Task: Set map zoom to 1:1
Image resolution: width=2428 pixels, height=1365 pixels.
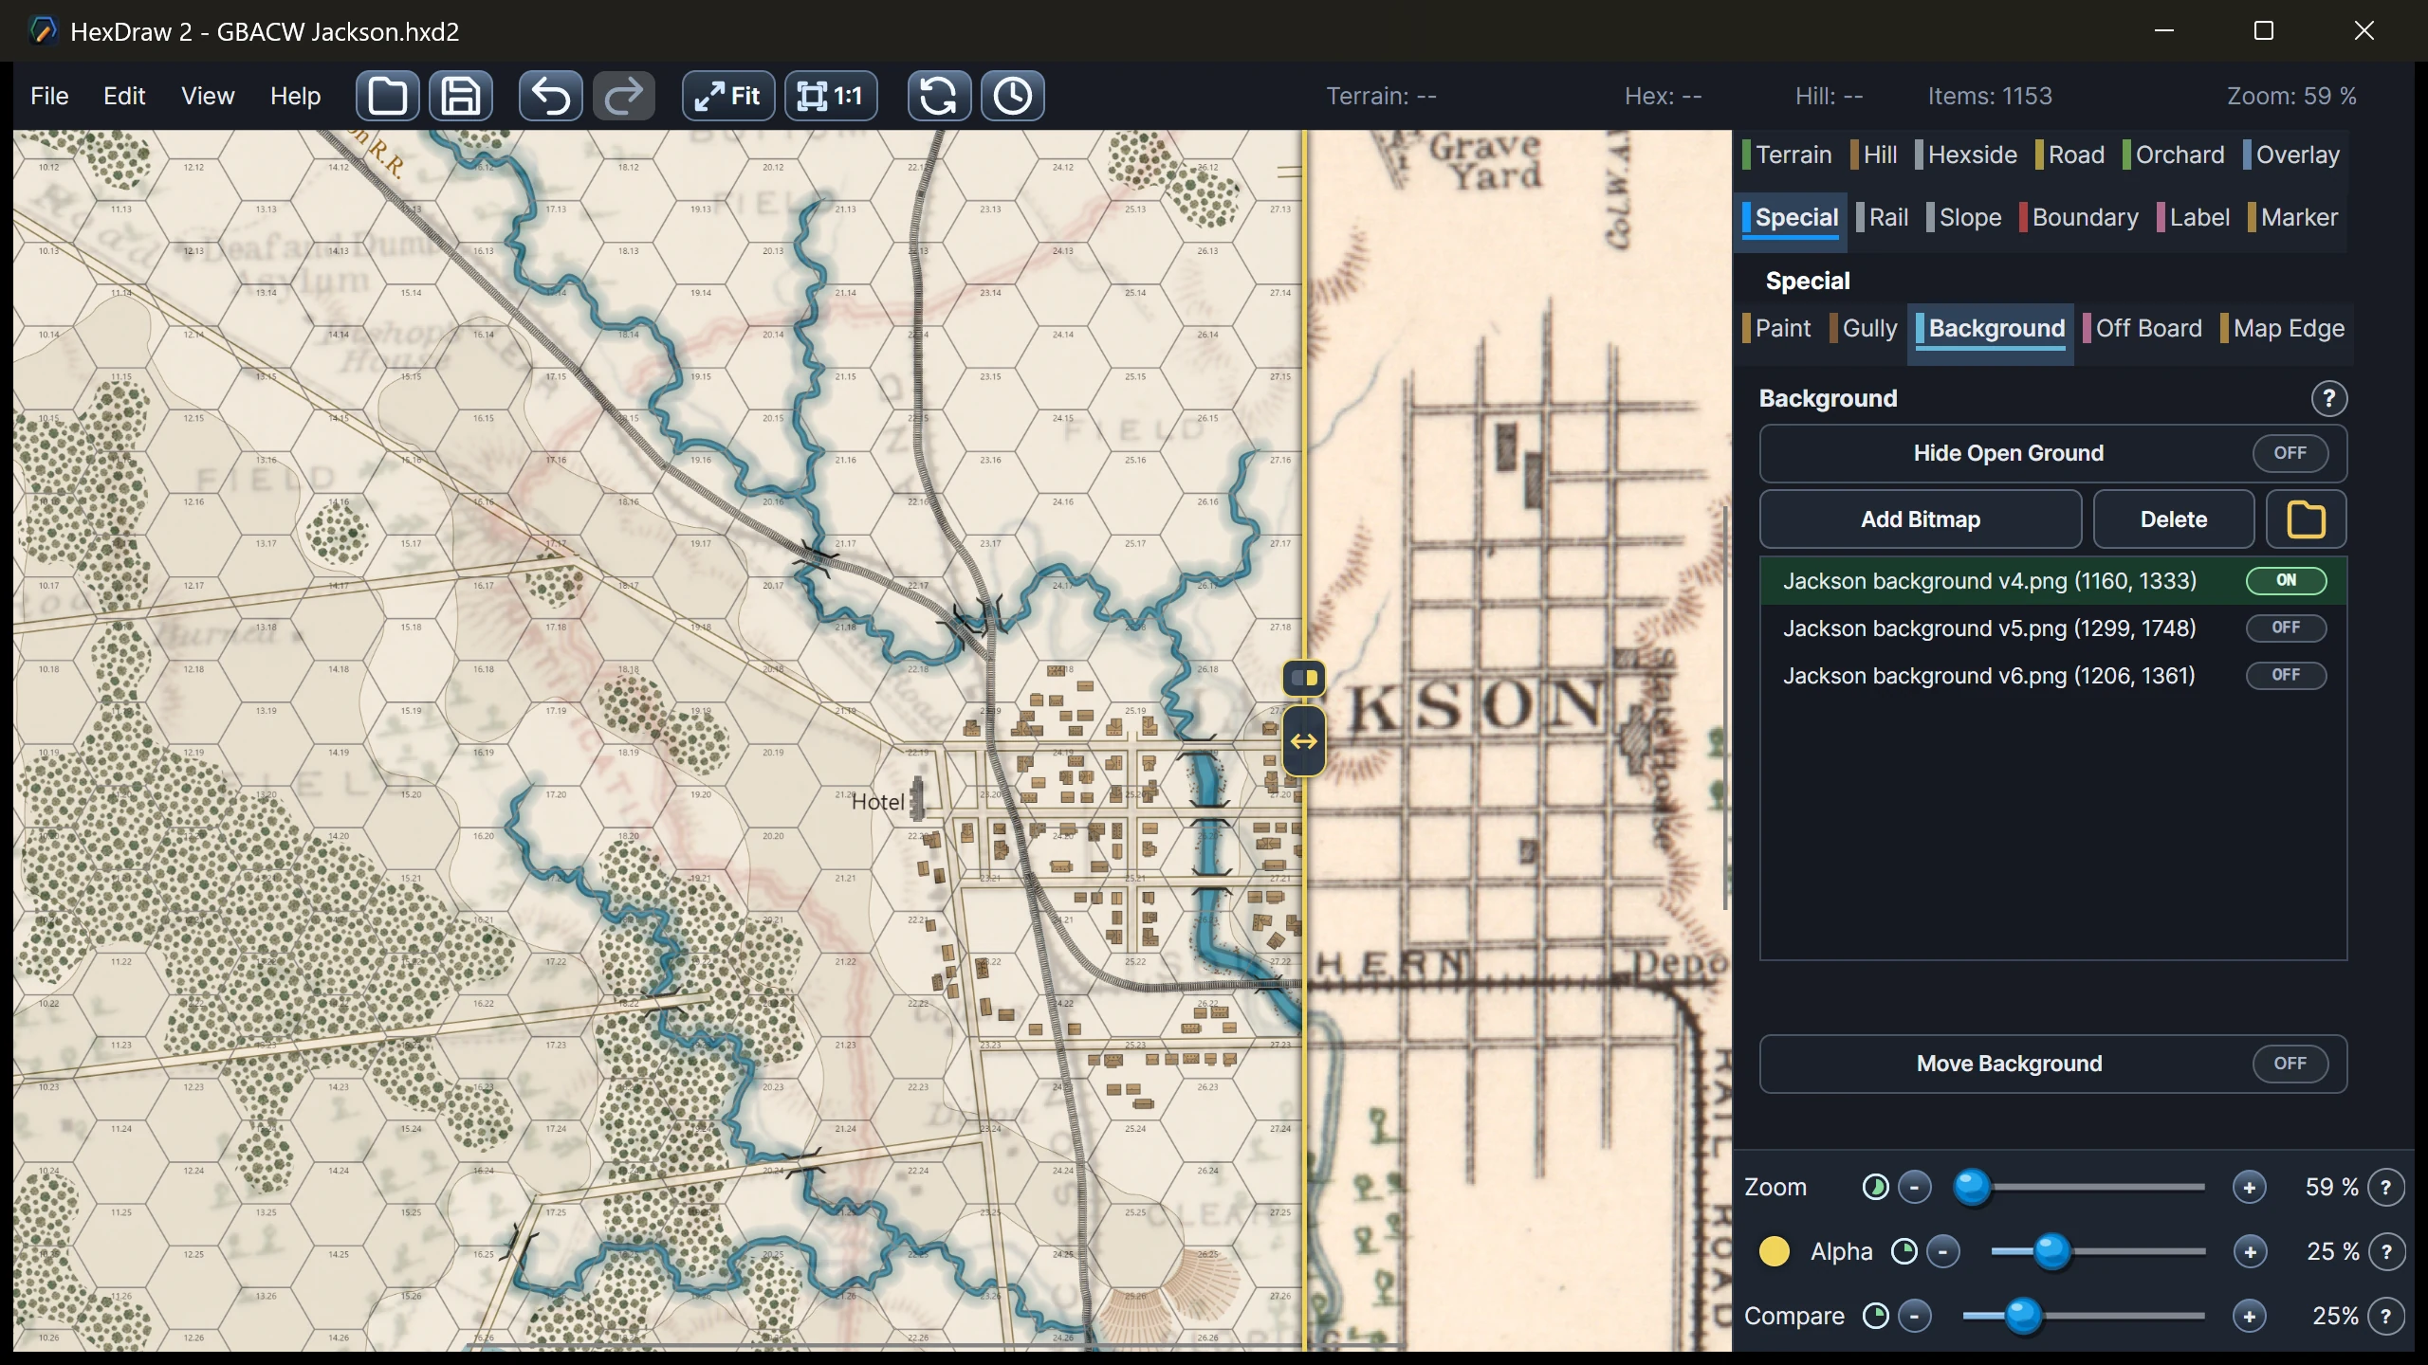Action: point(831,96)
